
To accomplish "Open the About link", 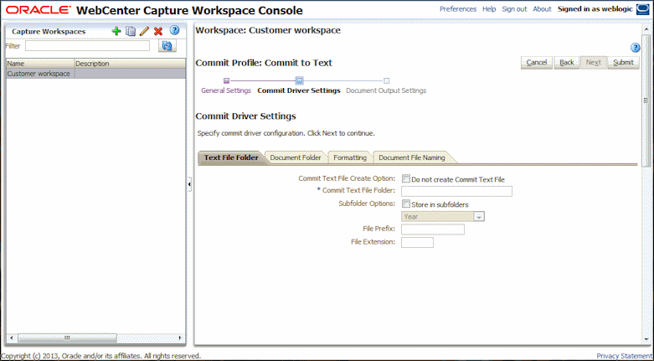I will pos(543,9).
